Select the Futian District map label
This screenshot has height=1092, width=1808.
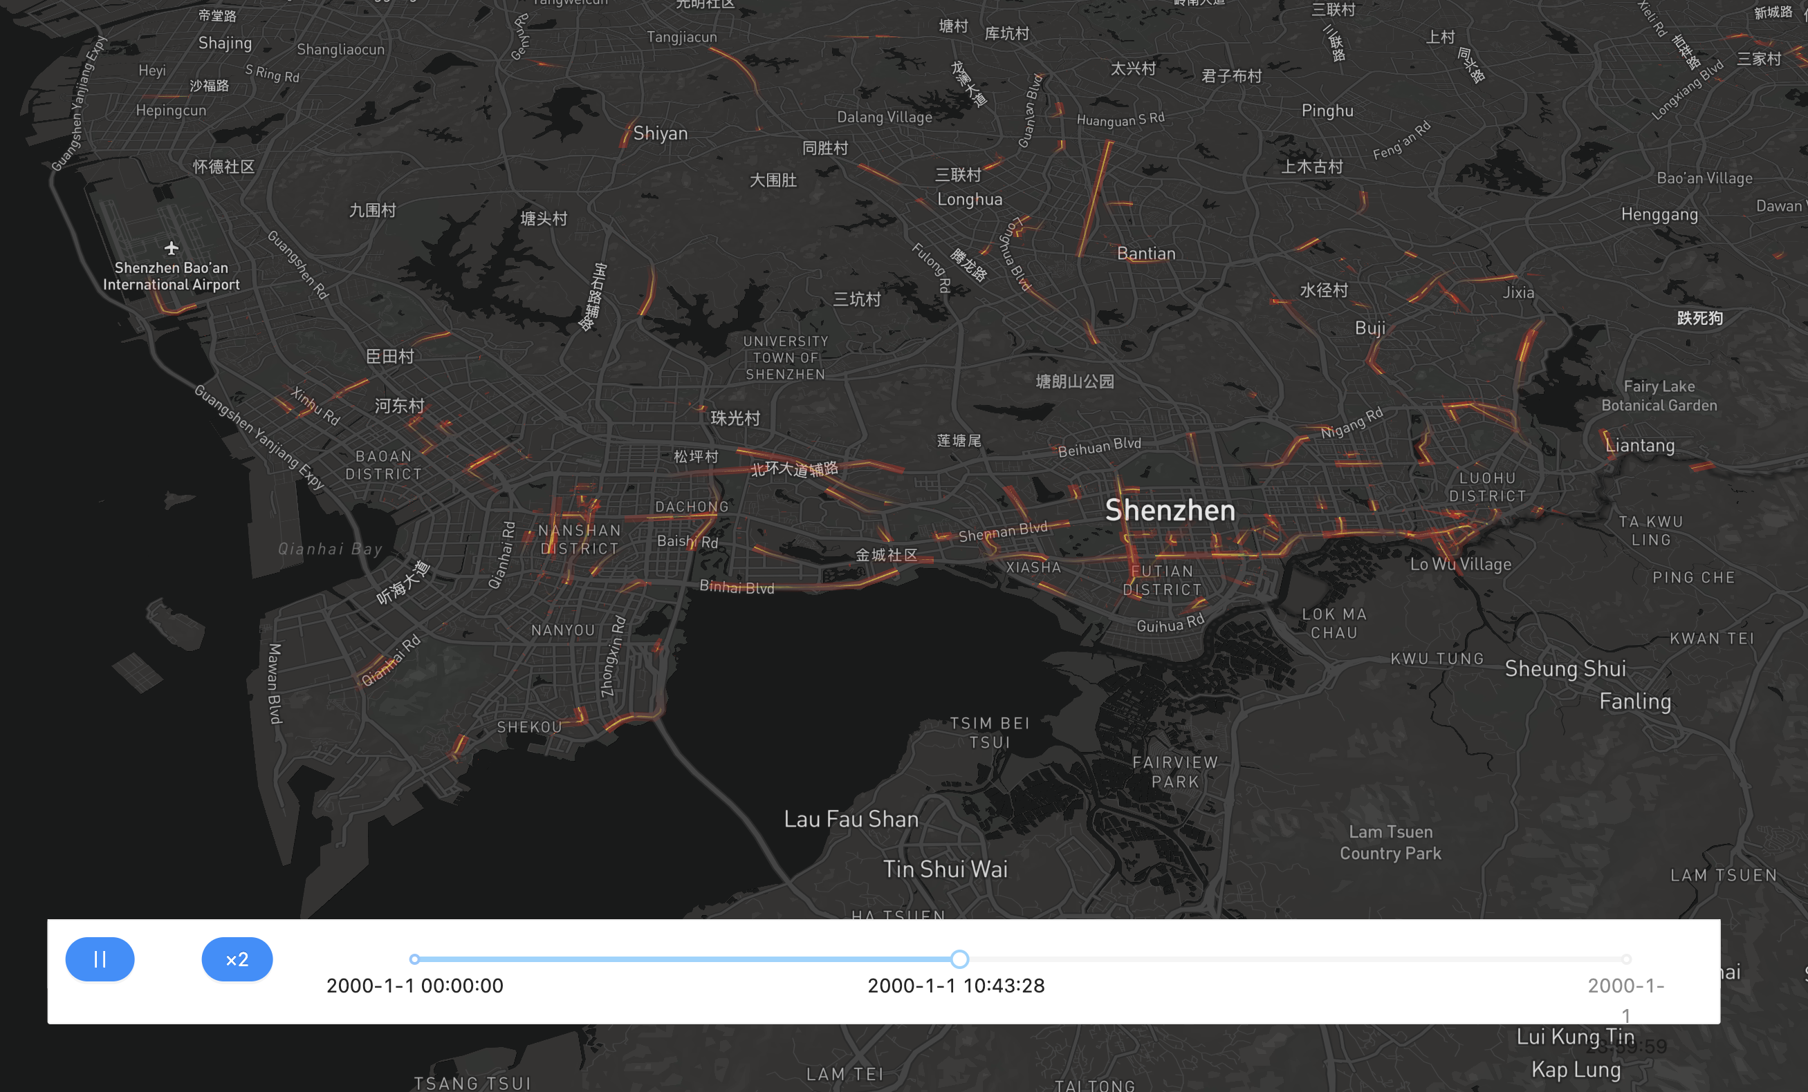pyautogui.click(x=1162, y=580)
